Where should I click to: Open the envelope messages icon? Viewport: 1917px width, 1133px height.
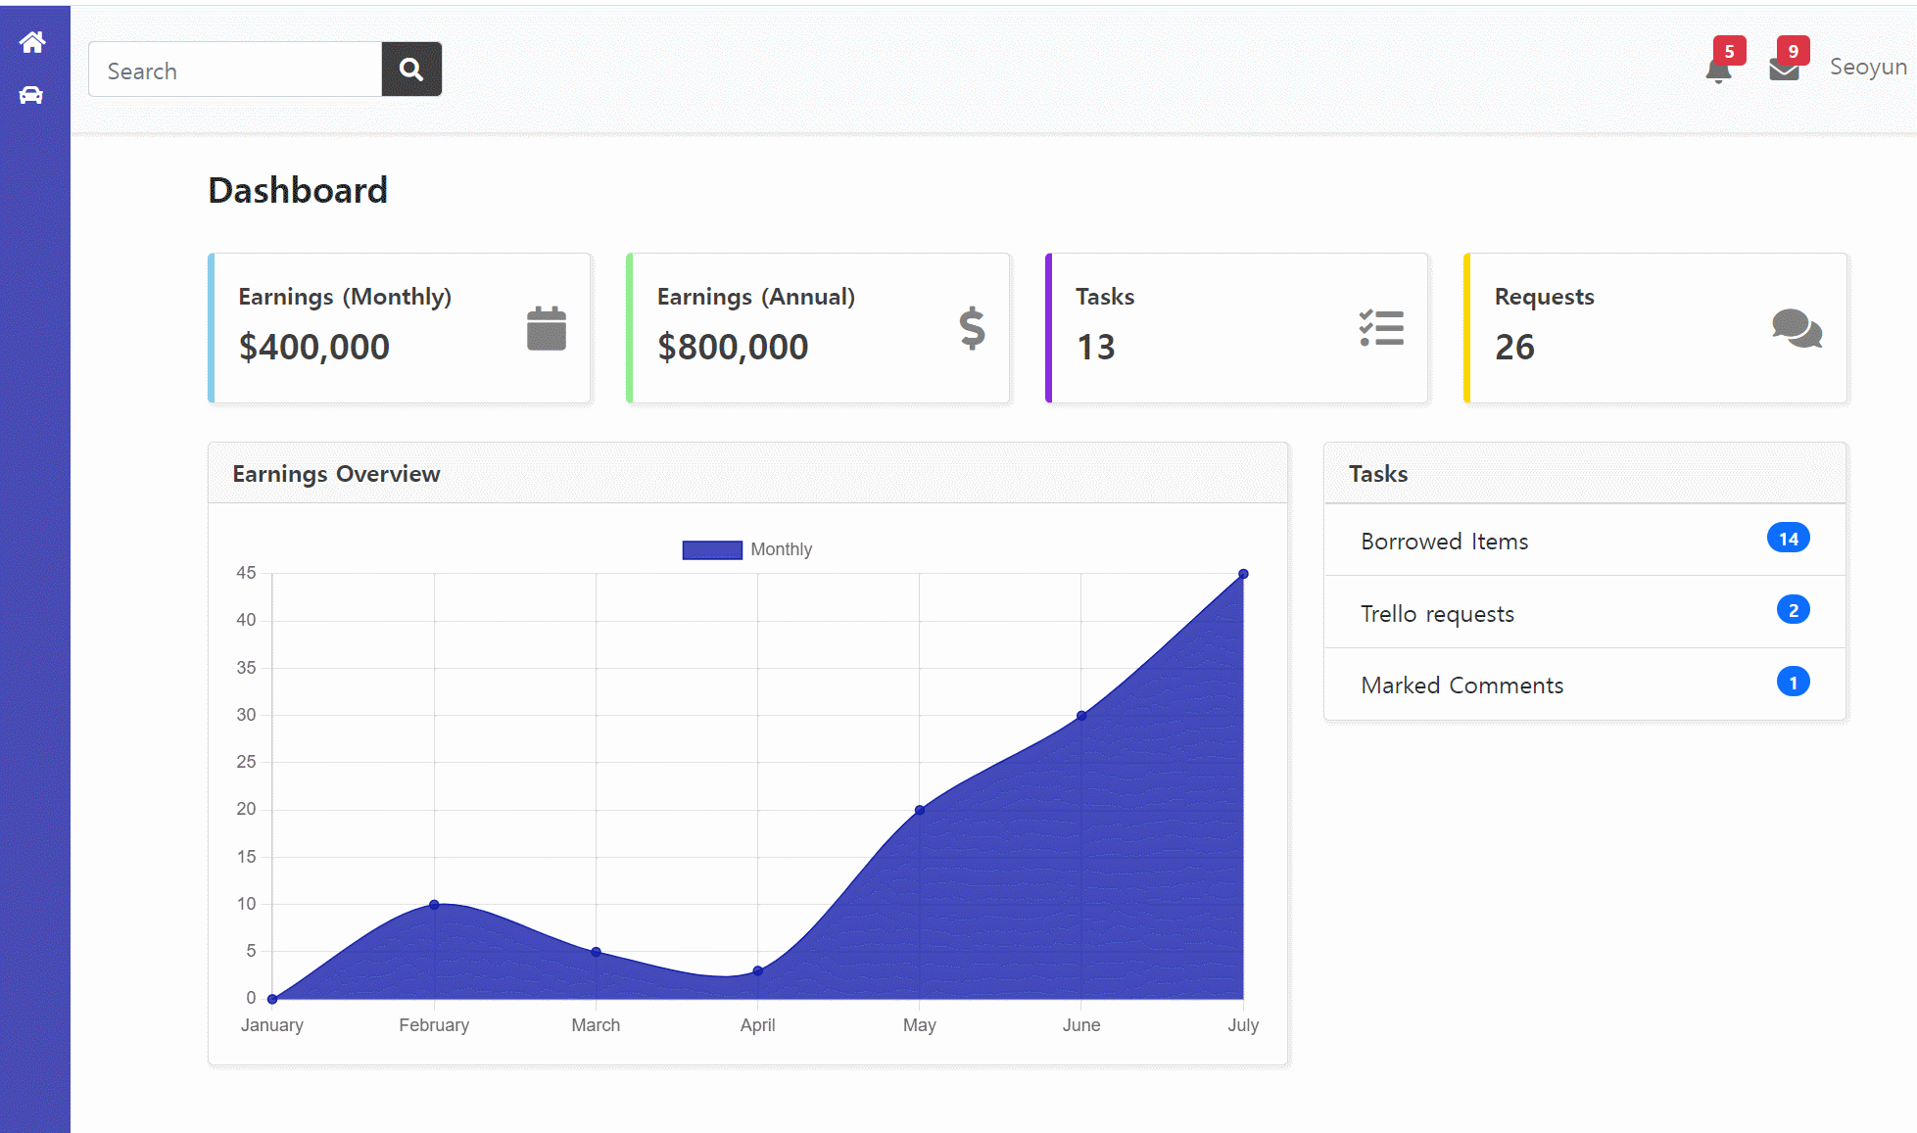tap(1784, 71)
